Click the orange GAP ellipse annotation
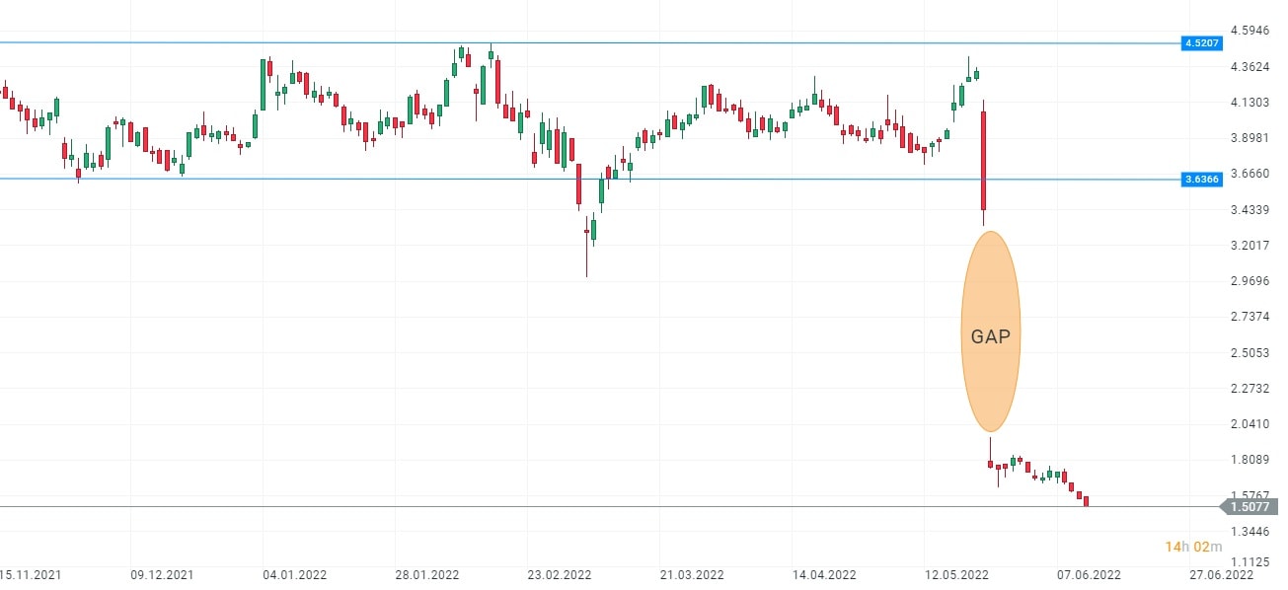Screen dimensions: 1288x590 (x=990, y=332)
